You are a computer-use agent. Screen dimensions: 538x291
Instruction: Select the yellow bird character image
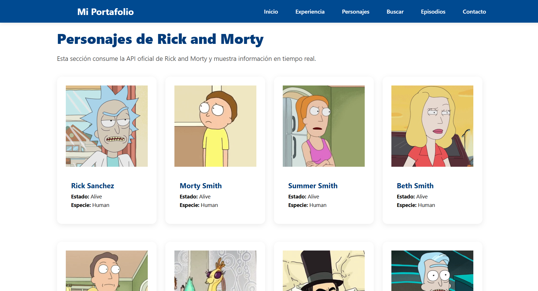click(215, 271)
